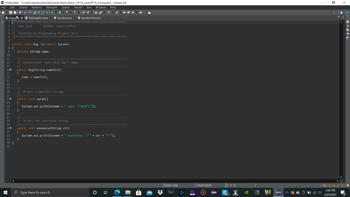Open a Terminal from the toolbar
The image size is (350, 197).
pyautogui.click(x=20, y=13)
